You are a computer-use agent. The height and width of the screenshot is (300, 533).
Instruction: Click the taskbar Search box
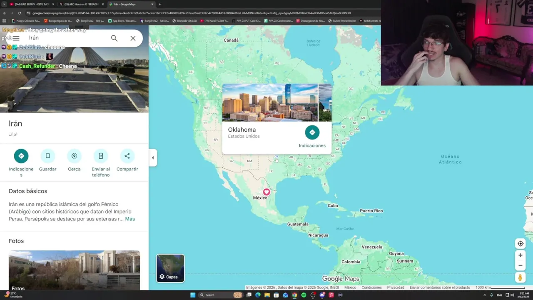(x=221, y=295)
